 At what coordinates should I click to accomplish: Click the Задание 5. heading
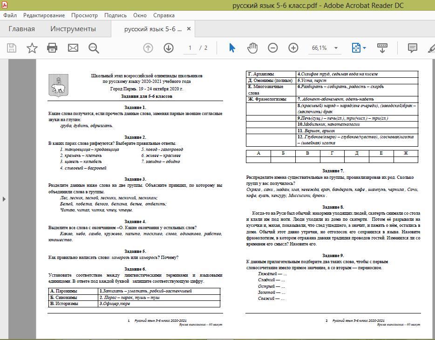tap(135, 251)
